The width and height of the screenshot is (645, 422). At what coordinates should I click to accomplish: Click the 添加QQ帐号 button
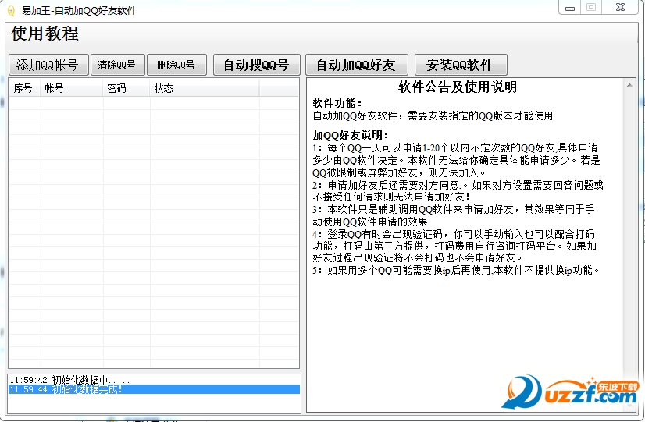(x=48, y=65)
